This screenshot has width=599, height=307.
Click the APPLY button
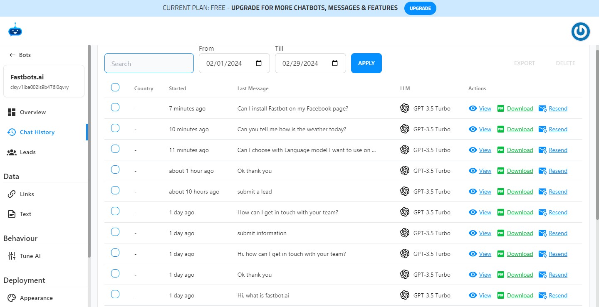coord(366,63)
